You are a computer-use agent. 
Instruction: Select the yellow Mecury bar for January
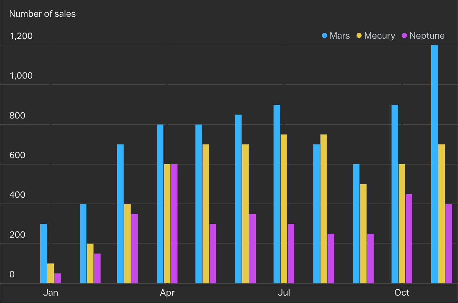click(x=51, y=273)
